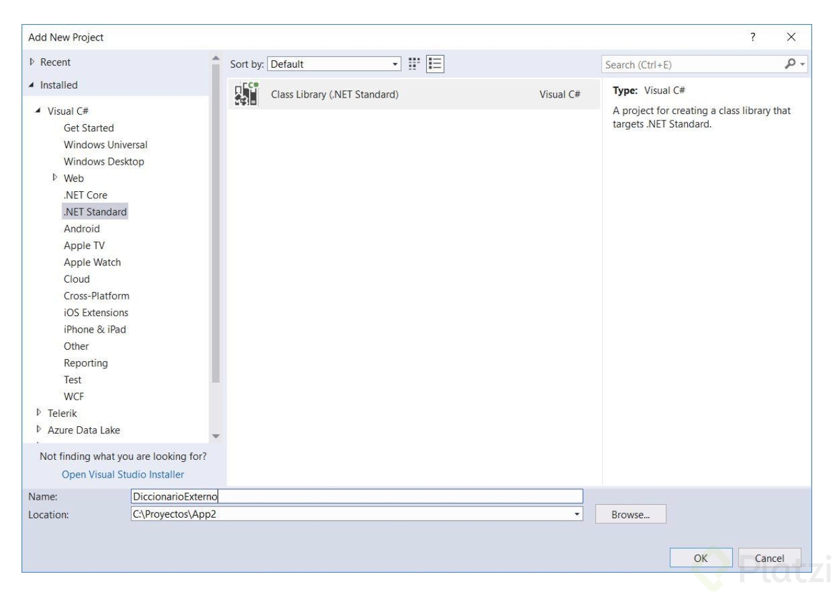The image size is (840, 598).
Task: Select Cross-Platform category
Action: pyautogui.click(x=96, y=296)
